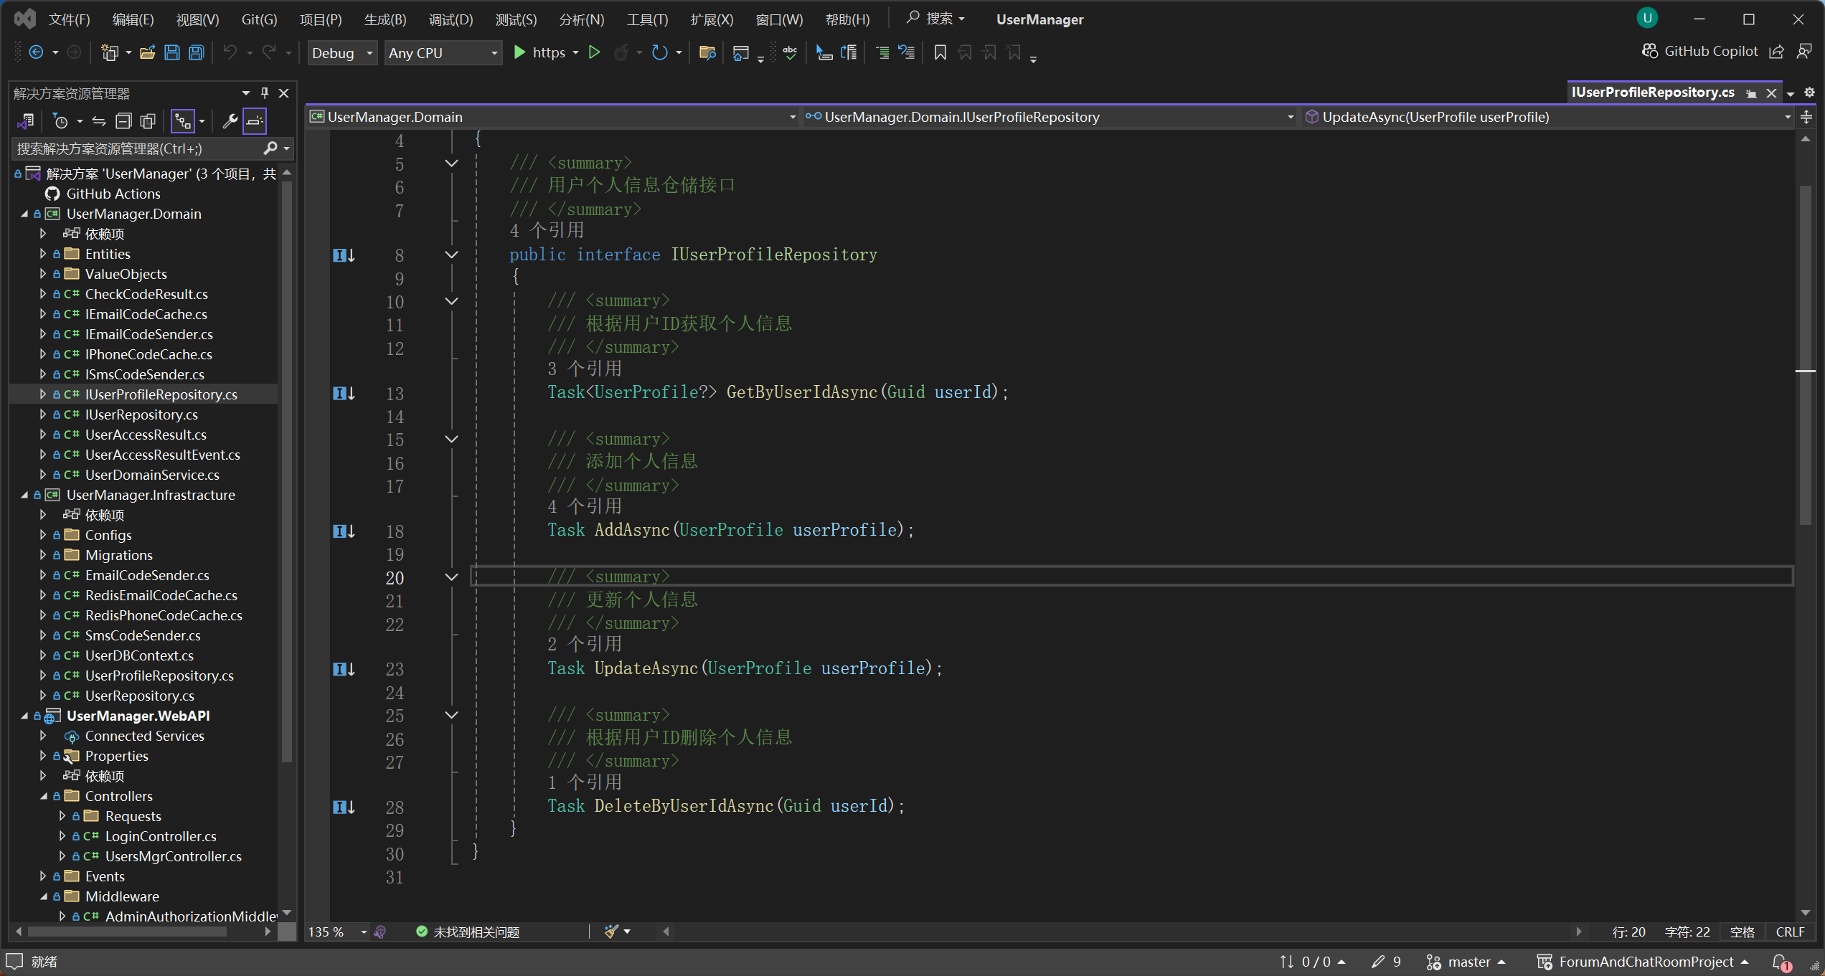Viewport: 1825px width, 976px height.
Task: Toggle Solution Explorer preview selected items button
Action: coord(255,121)
